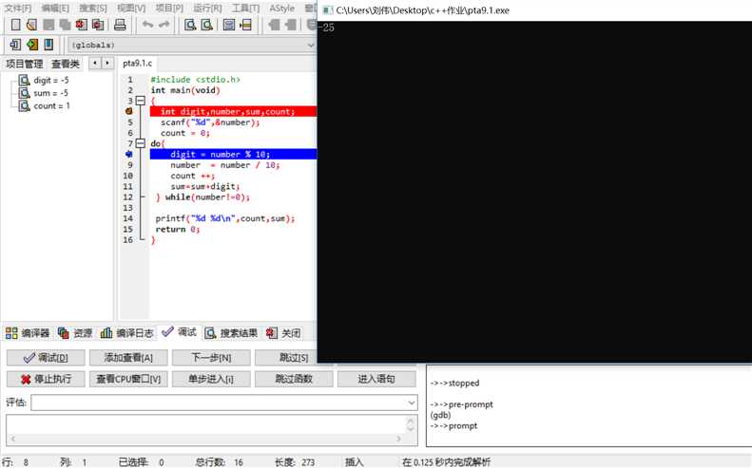Open the 视图[V] menu
Viewport: 752px width, 468px height.
click(x=131, y=9)
